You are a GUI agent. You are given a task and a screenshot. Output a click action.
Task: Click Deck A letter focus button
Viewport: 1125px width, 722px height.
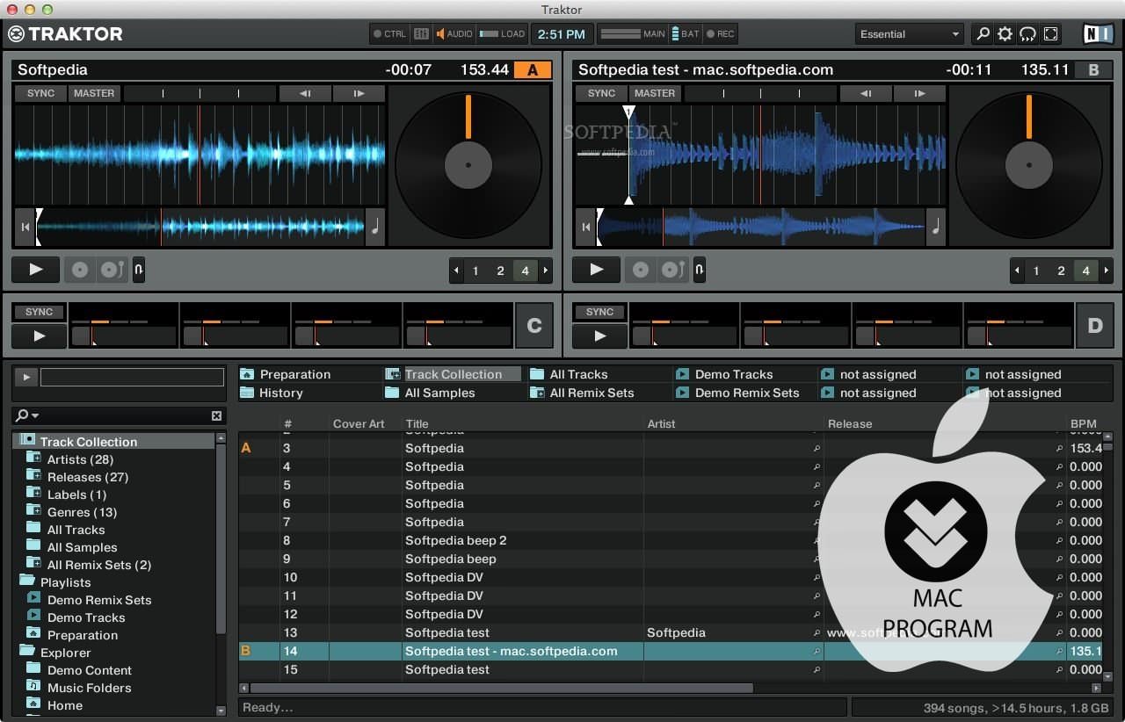click(533, 70)
